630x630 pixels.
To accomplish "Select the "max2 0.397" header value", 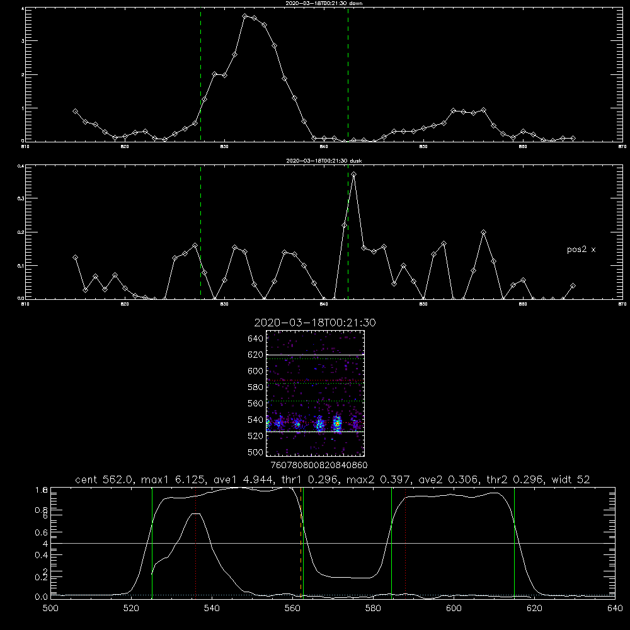I will click(378, 479).
